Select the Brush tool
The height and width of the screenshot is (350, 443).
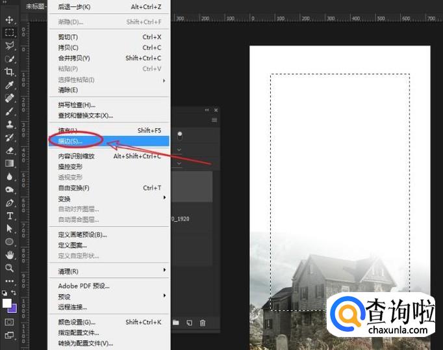coord(9,111)
